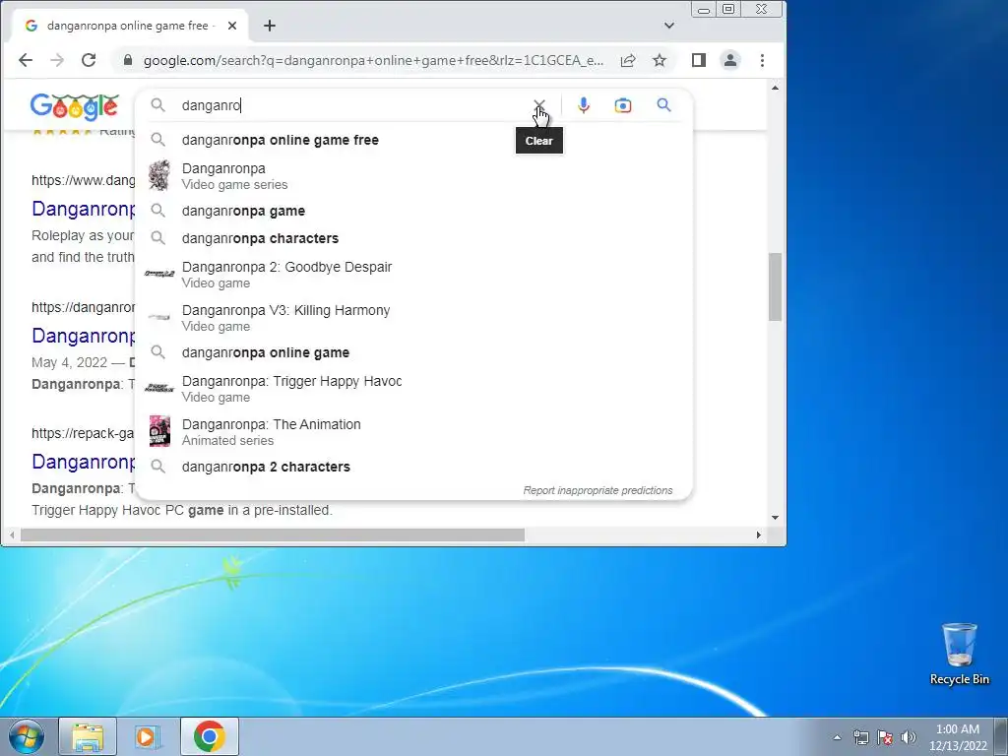
Task: Go to Google home via the logo
Action: point(74,106)
